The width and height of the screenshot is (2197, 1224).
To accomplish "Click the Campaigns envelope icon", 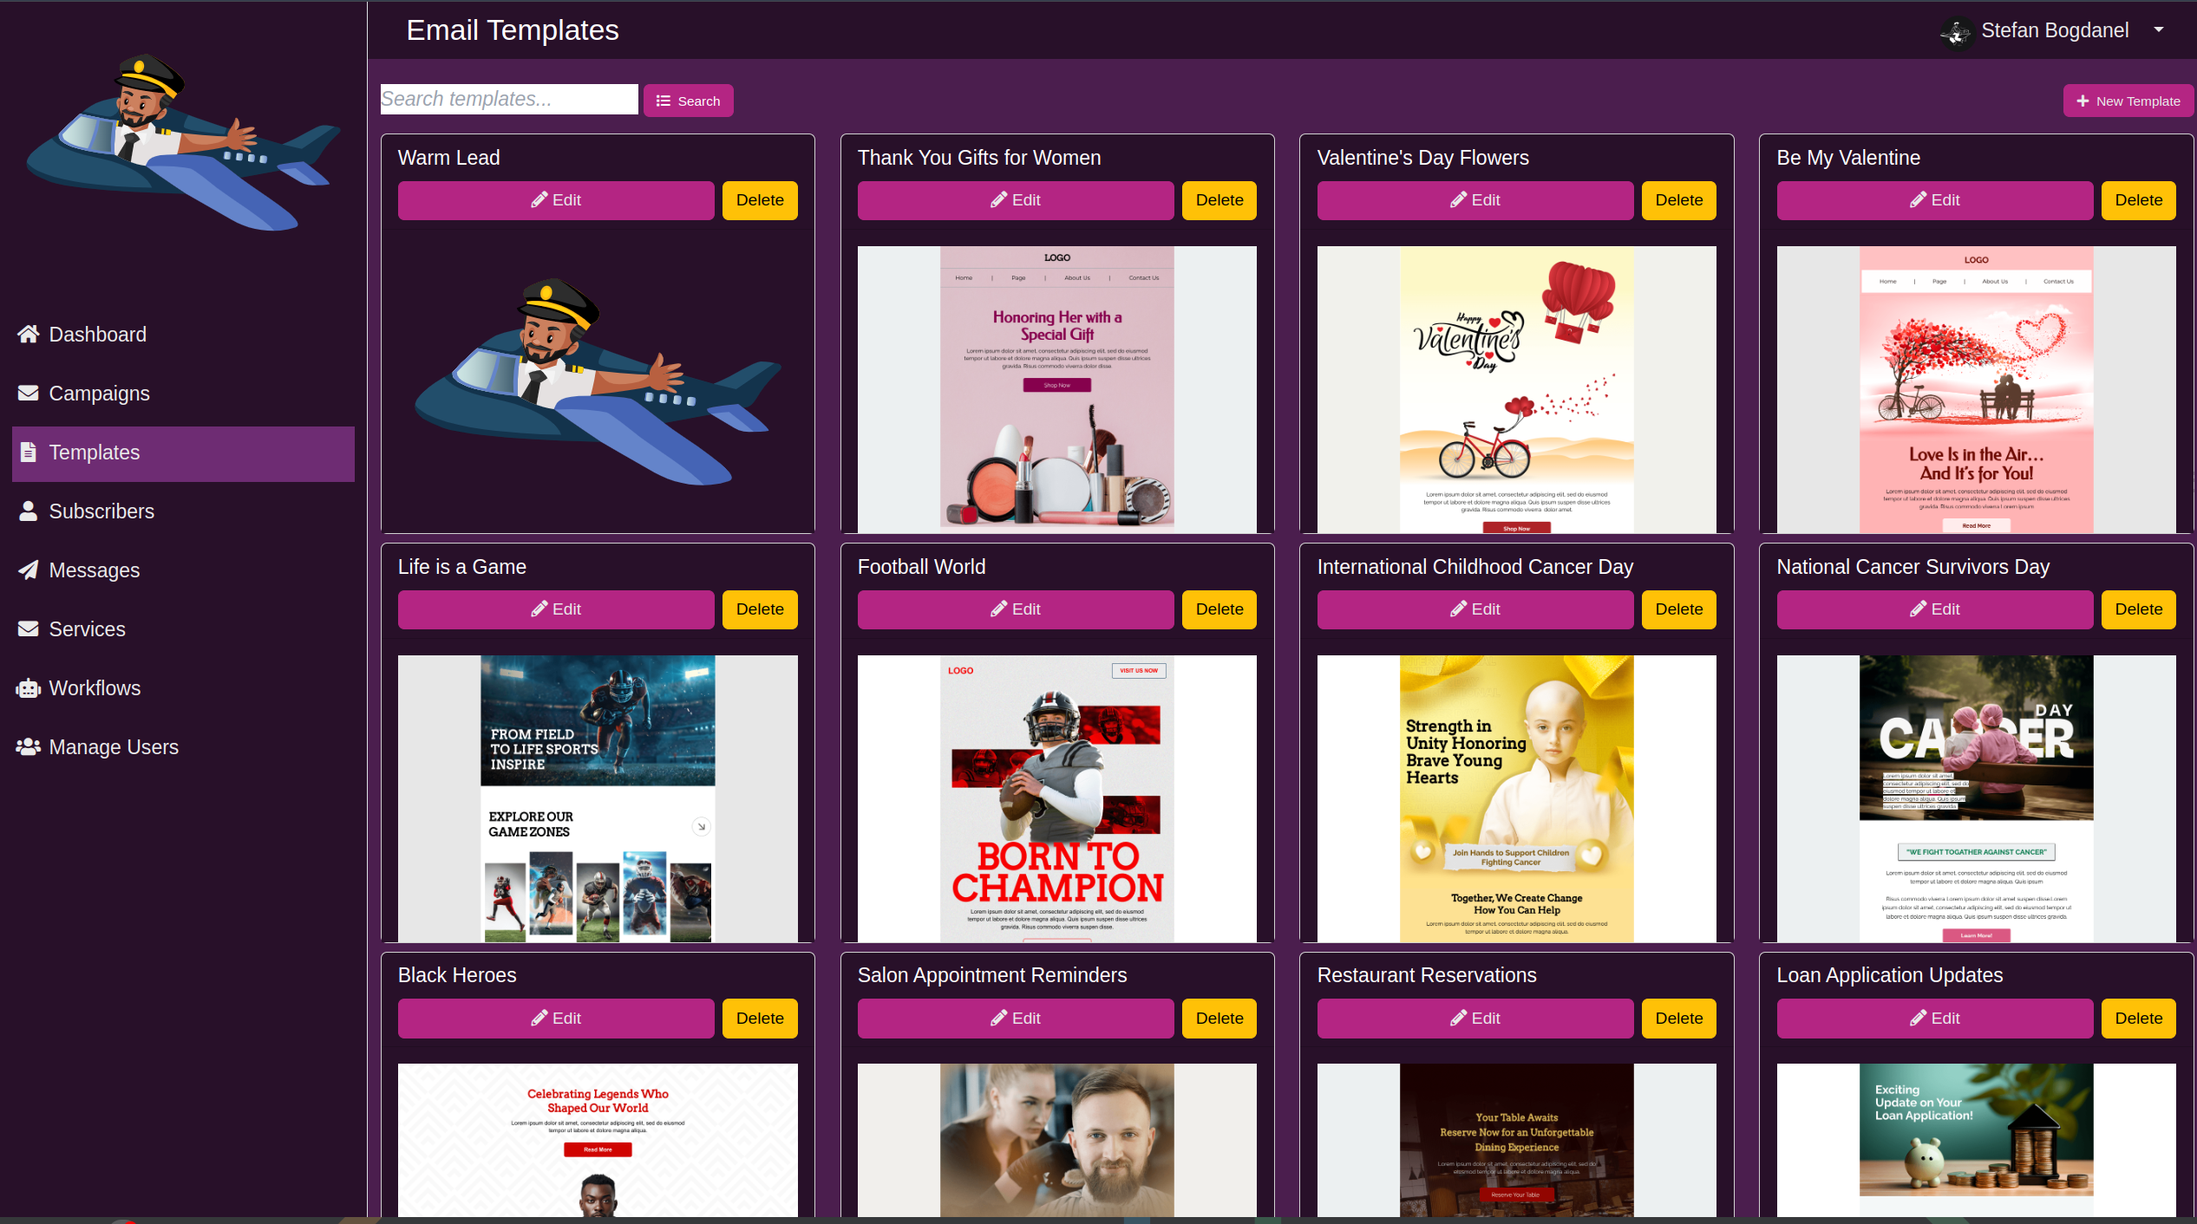I will pos(29,393).
